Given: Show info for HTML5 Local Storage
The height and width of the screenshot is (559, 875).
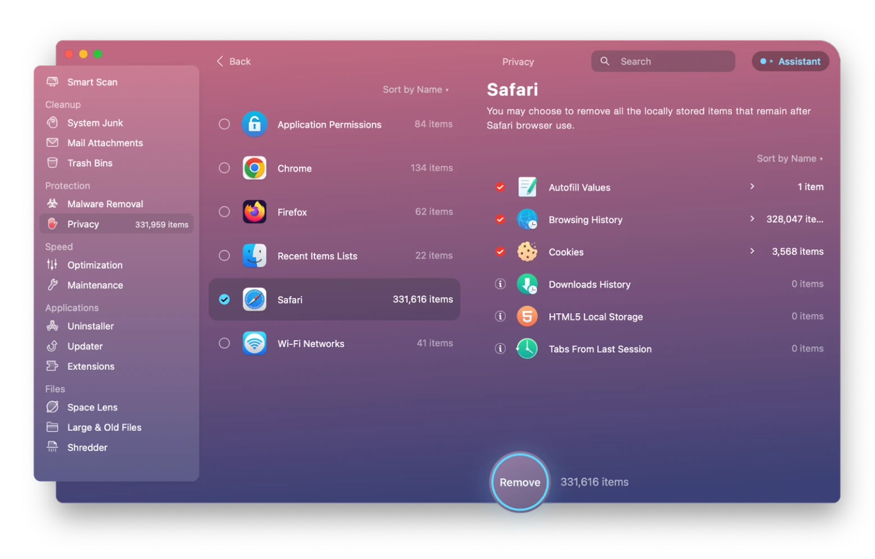Looking at the screenshot, I should tap(500, 316).
